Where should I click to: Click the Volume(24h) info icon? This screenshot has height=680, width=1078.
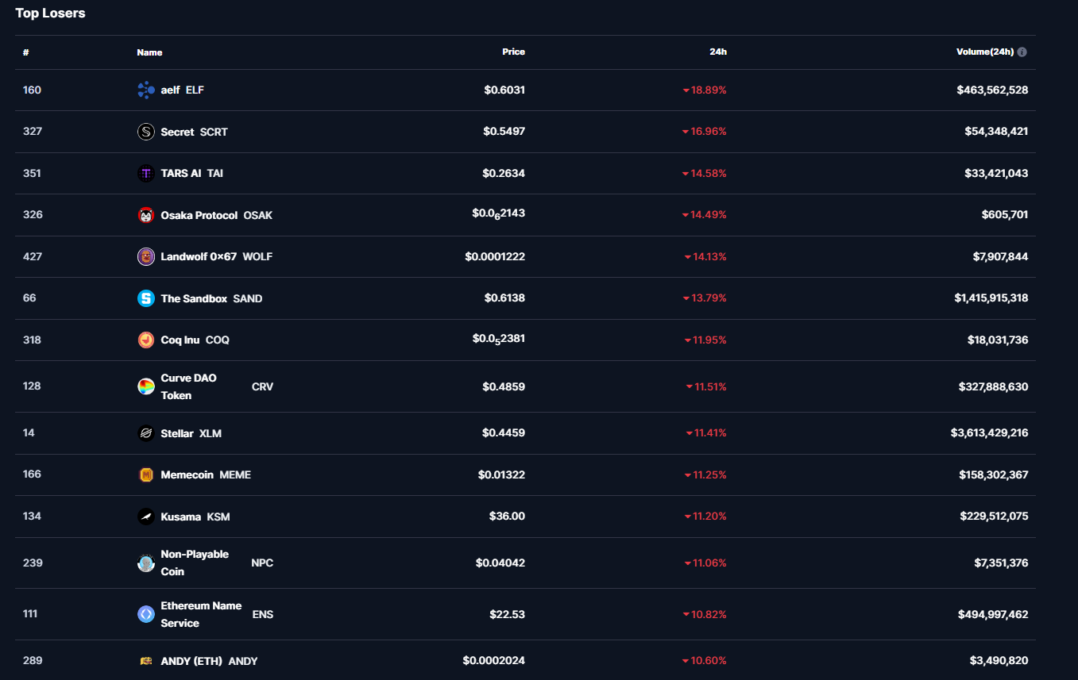point(1022,52)
